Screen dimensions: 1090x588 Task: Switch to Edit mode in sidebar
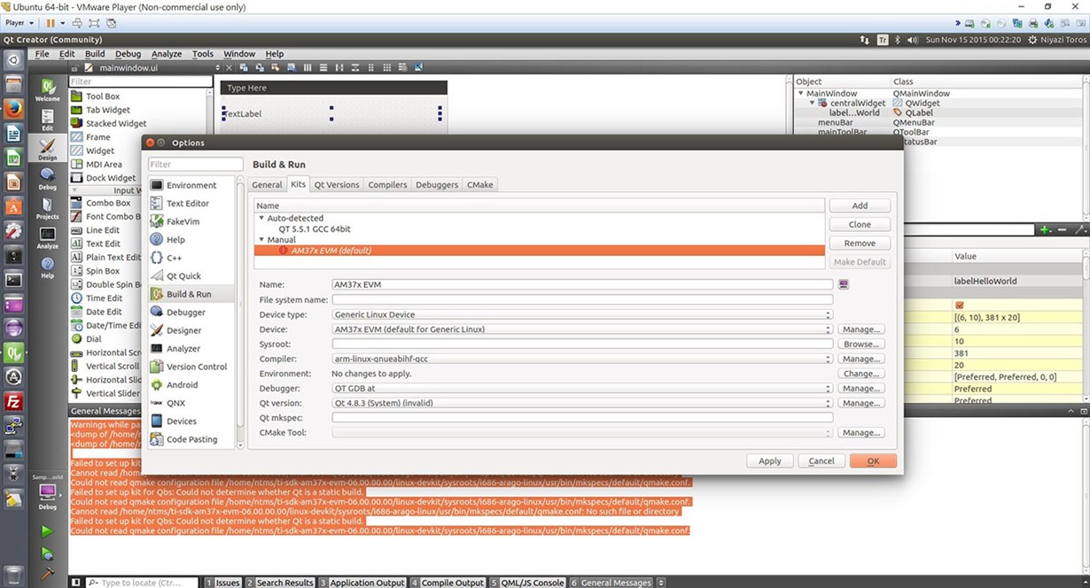coord(47,119)
